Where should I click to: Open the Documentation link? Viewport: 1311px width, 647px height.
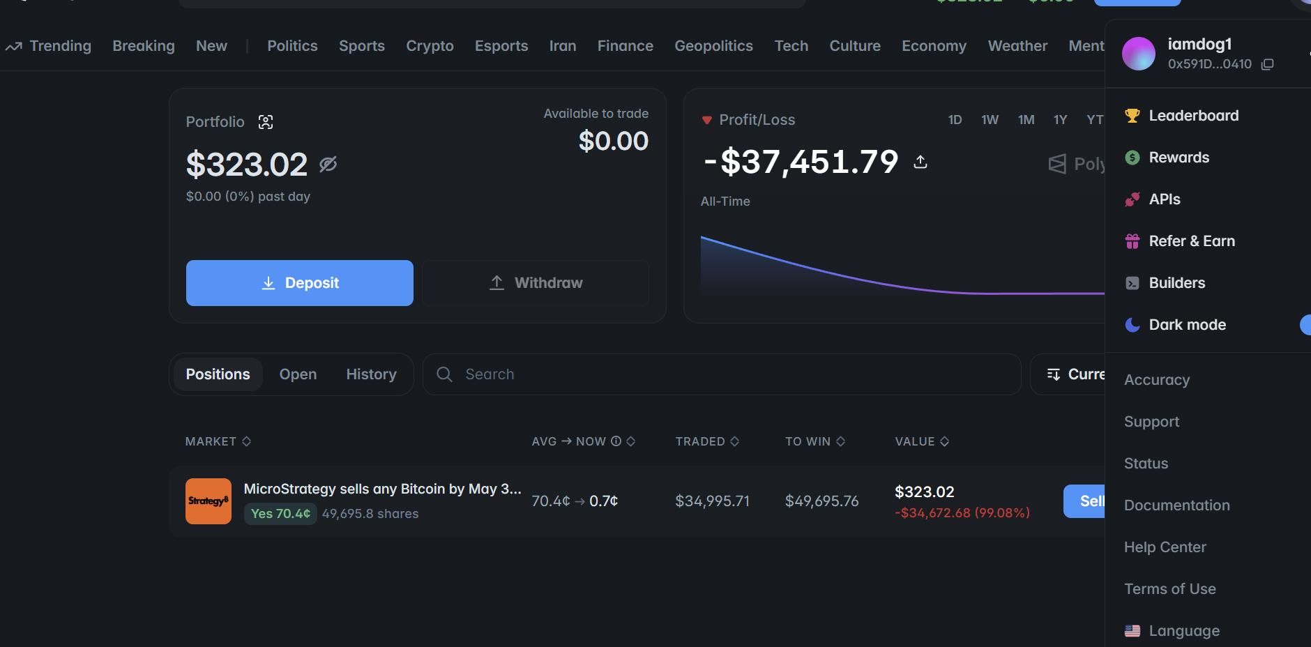pos(1176,505)
